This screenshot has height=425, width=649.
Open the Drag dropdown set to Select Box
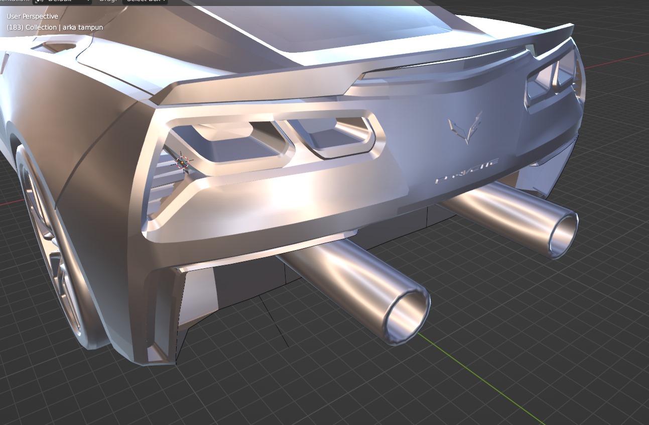click(145, 2)
